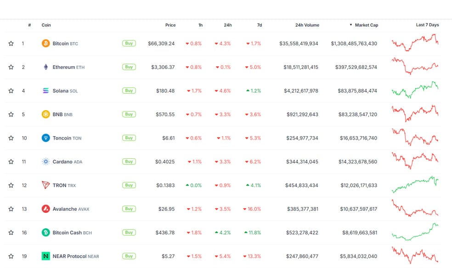
Task: Toggle the Avalanche favorite star
Action: tap(11, 209)
